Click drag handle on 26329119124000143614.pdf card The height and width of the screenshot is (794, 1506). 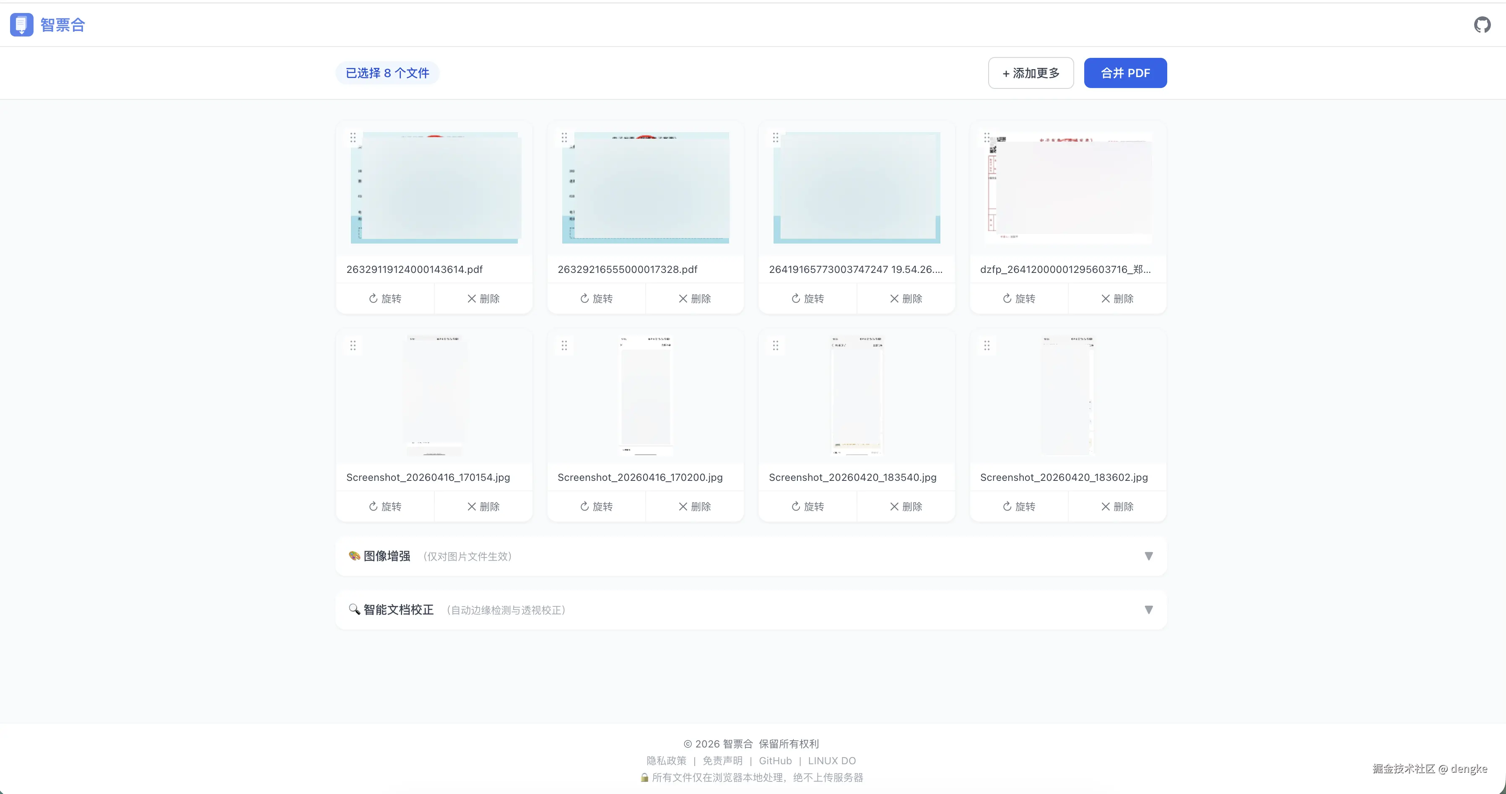pyautogui.click(x=353, y=138)
